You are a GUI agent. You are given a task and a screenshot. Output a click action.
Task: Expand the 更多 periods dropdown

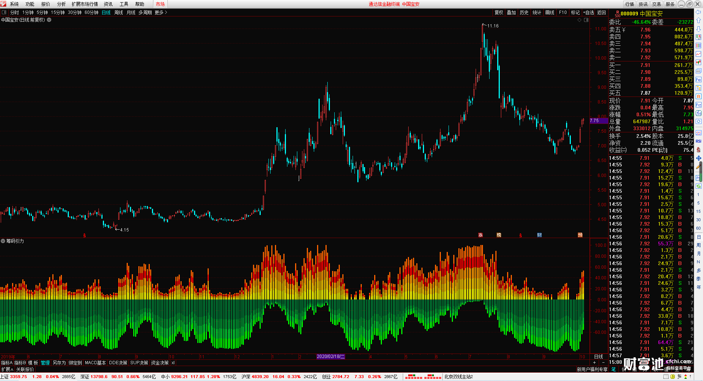161,12
